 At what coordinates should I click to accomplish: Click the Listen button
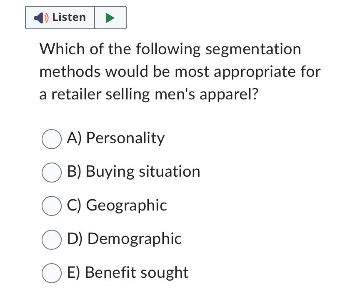point(60,17)
